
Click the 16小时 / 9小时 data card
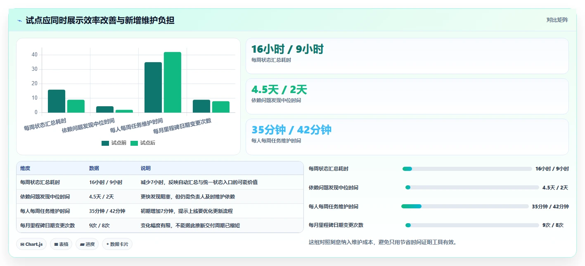tap(407, 56)
